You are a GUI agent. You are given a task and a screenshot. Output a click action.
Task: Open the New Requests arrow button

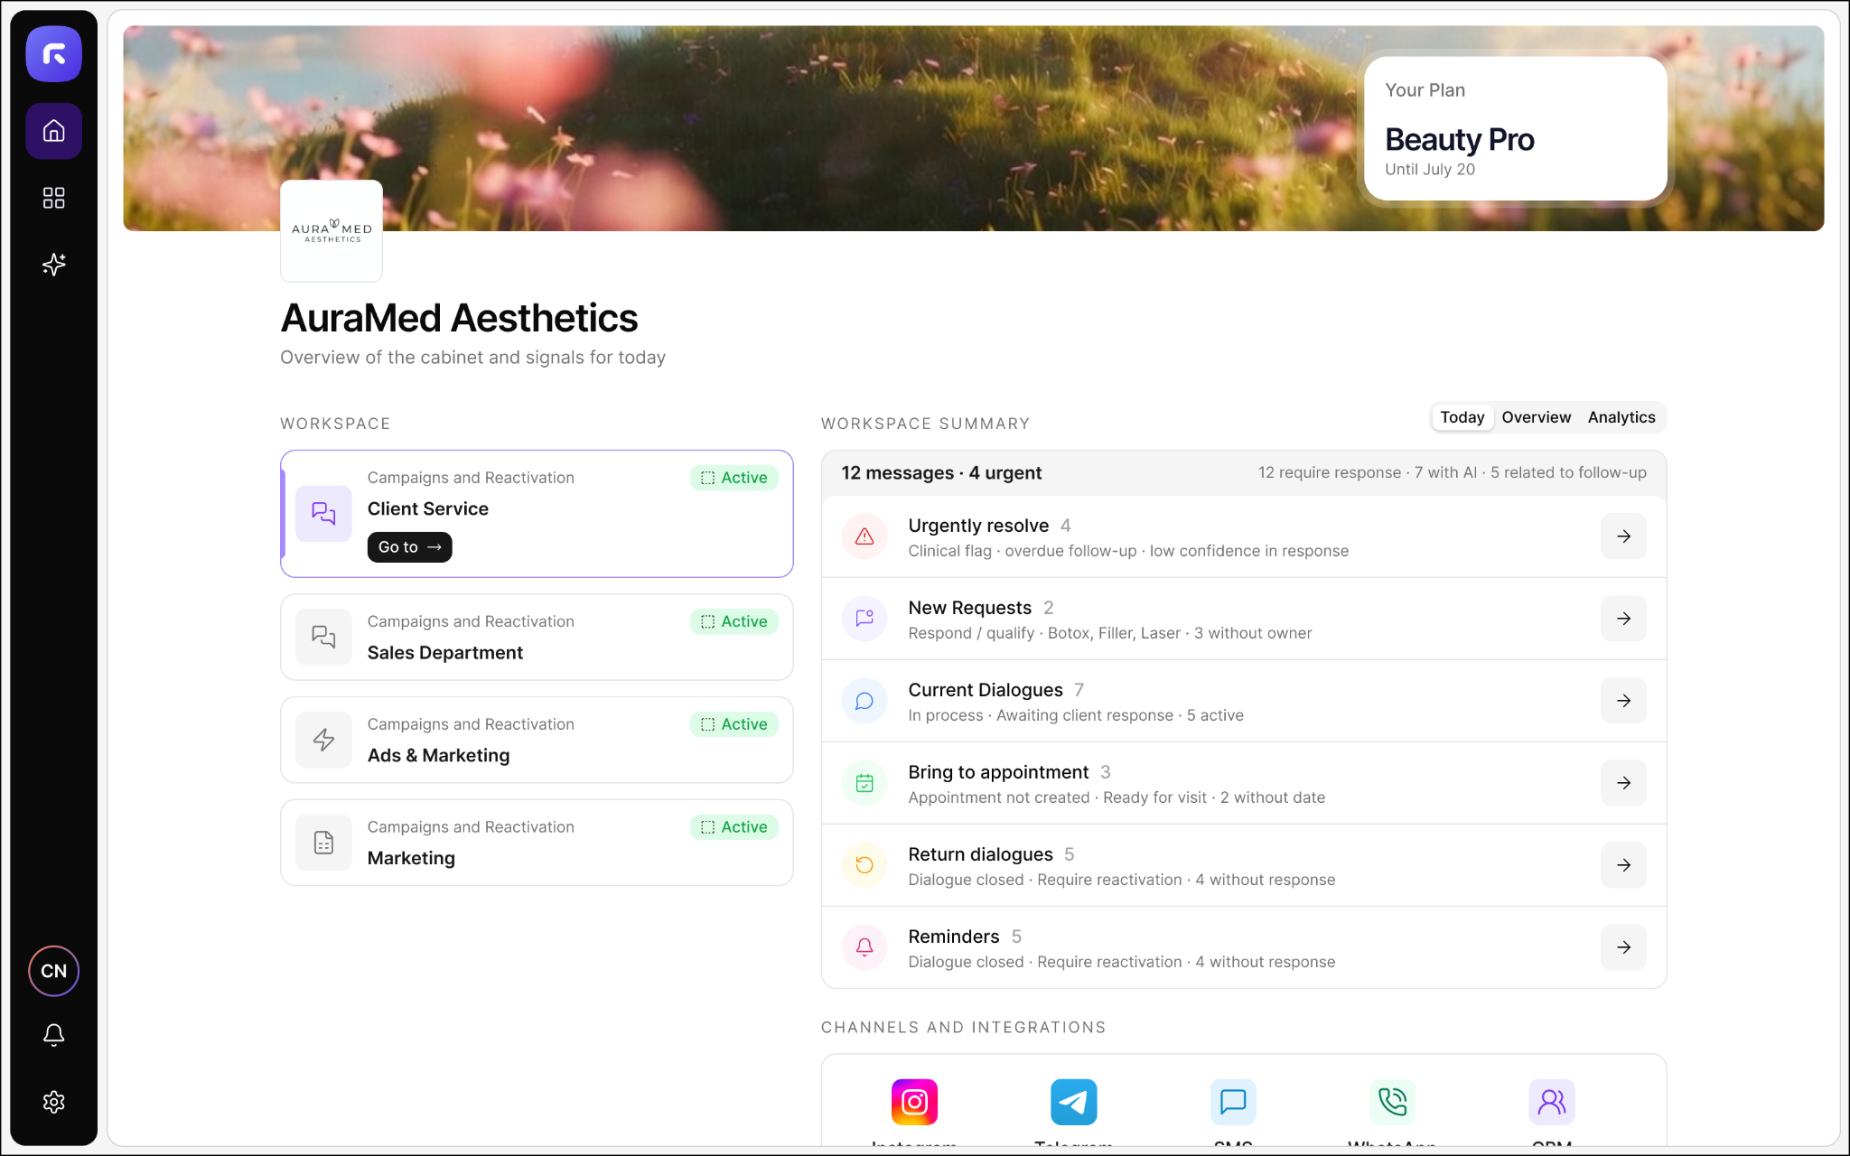pyautogui.click(x=1623, y=619)
